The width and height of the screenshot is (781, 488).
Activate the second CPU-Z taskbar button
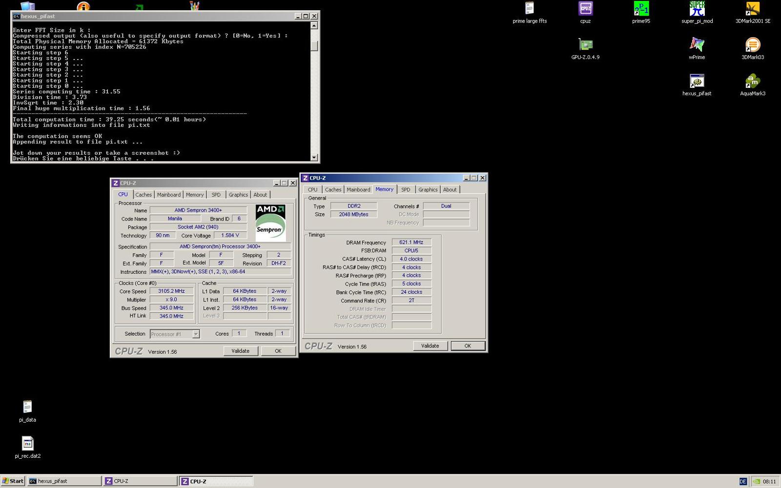(216, 481)
